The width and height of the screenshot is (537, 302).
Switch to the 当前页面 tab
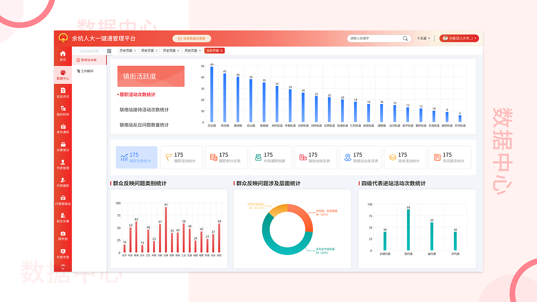click(212, 51)
